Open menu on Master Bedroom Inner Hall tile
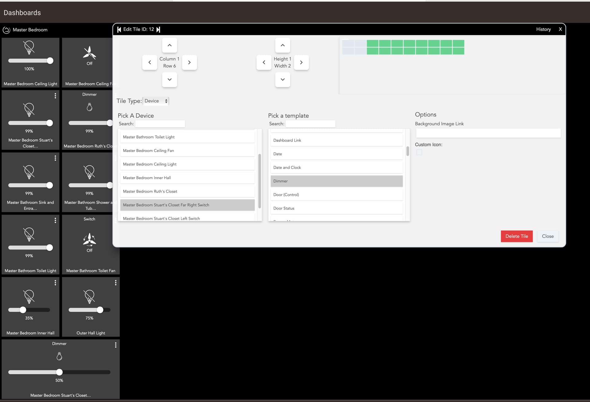Screen dimensions: 590x402 (55, 283)
